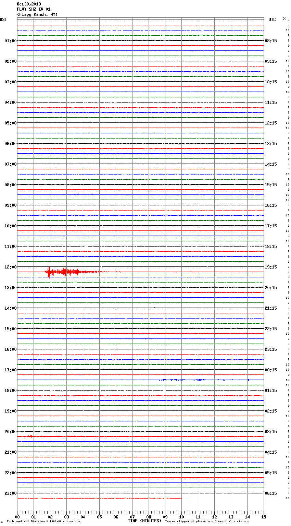Screen dimensions: 291x526
Task: Select the 01:00 MST time label
Action: (11, 40)
